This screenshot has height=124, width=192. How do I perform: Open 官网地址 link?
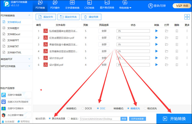tap(24, 122)
